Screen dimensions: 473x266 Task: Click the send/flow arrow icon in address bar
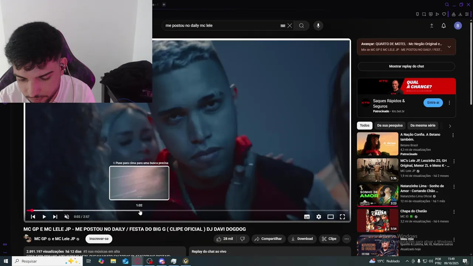point(437,14)
